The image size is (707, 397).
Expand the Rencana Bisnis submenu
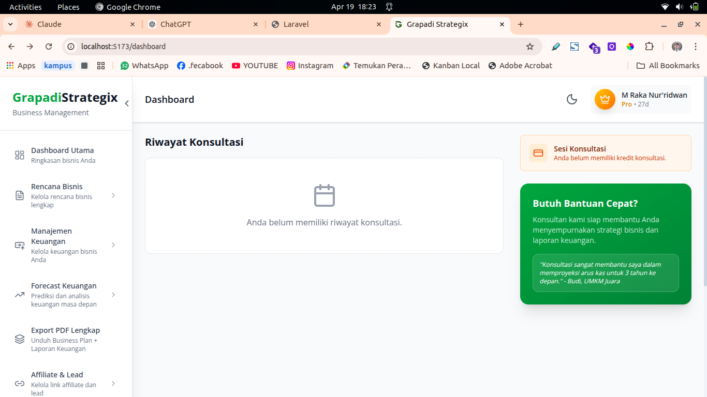click(113, 195)
